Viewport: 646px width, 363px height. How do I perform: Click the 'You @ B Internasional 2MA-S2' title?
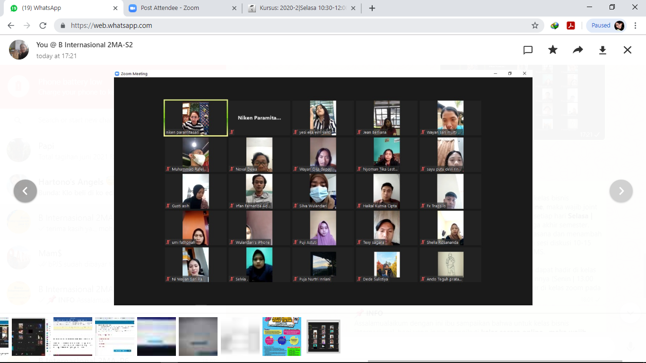85,45
